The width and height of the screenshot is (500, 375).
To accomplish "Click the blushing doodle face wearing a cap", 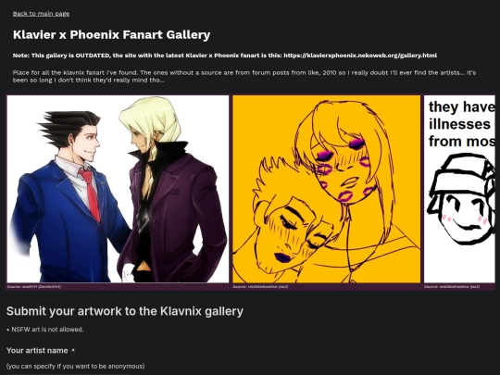I will point(461,199).
